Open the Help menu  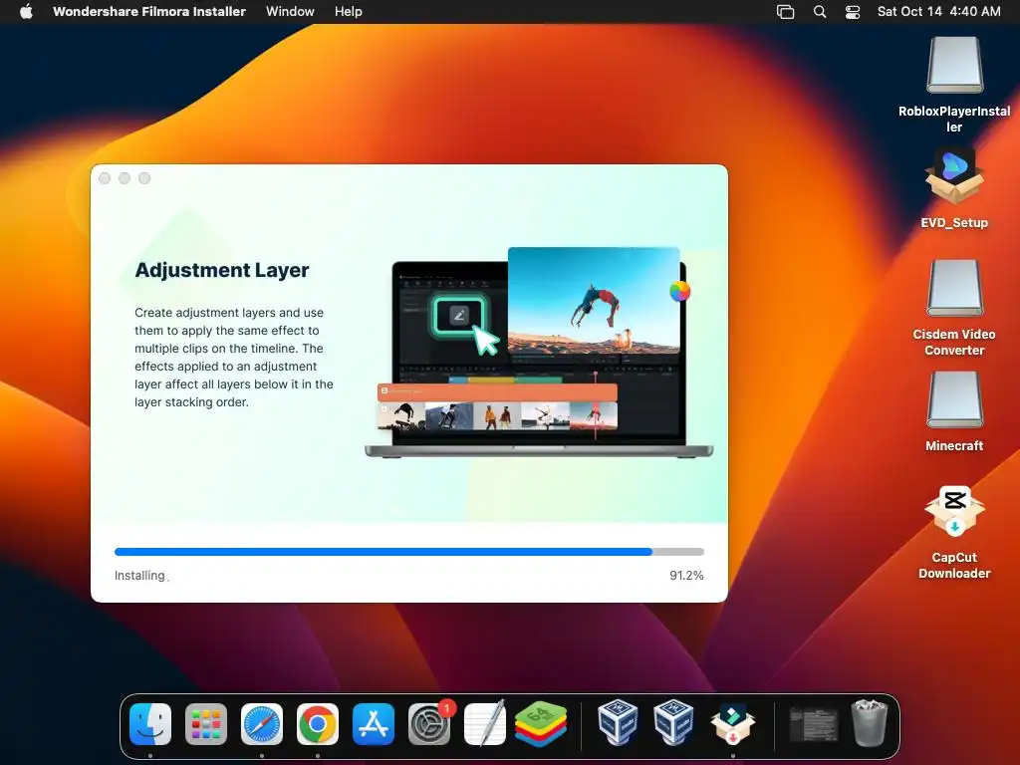(348, 11)
